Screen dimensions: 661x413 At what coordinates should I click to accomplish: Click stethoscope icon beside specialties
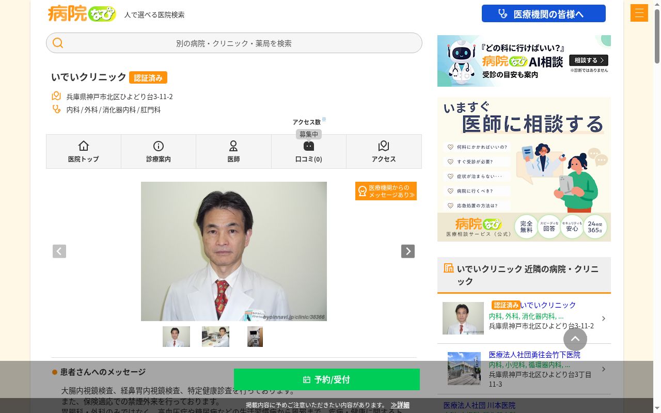56,109
